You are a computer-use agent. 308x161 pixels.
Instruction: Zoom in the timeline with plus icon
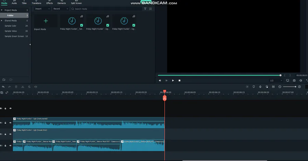click(x=299, y=87)
